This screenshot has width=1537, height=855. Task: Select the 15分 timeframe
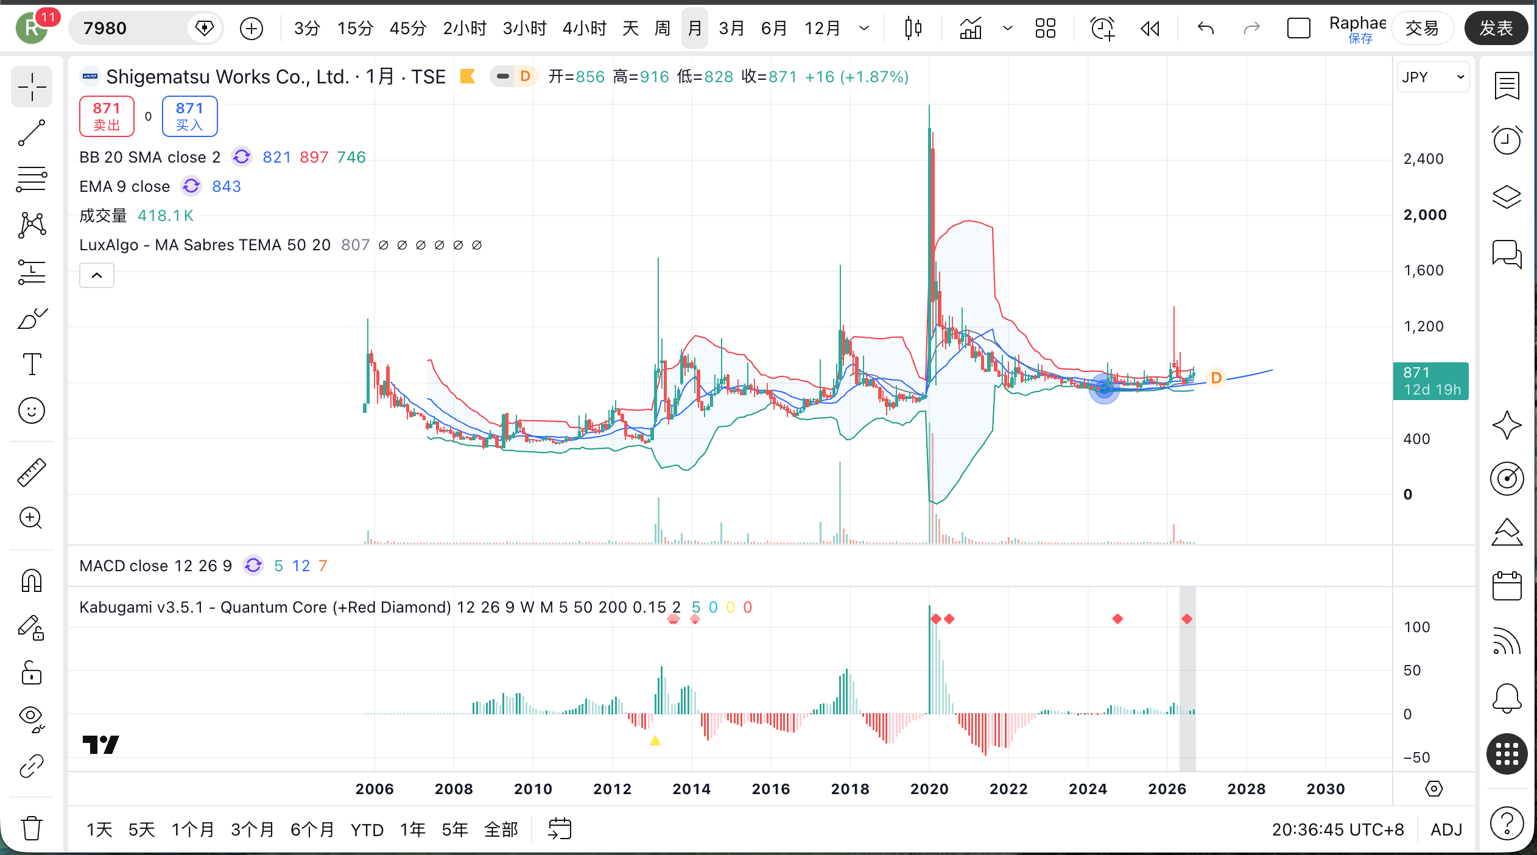click(x=355, y=28)
